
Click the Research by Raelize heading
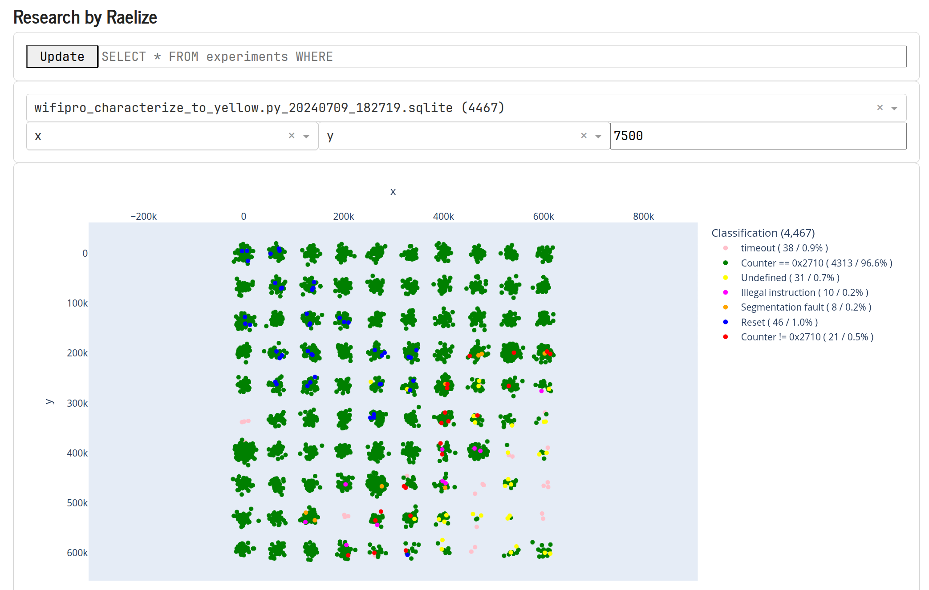click(x=85, y=17)
